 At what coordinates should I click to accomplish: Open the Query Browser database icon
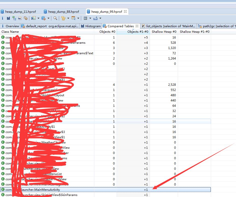[43, 18]
